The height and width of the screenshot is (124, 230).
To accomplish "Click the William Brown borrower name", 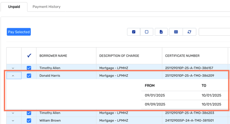I will (50, 121).
